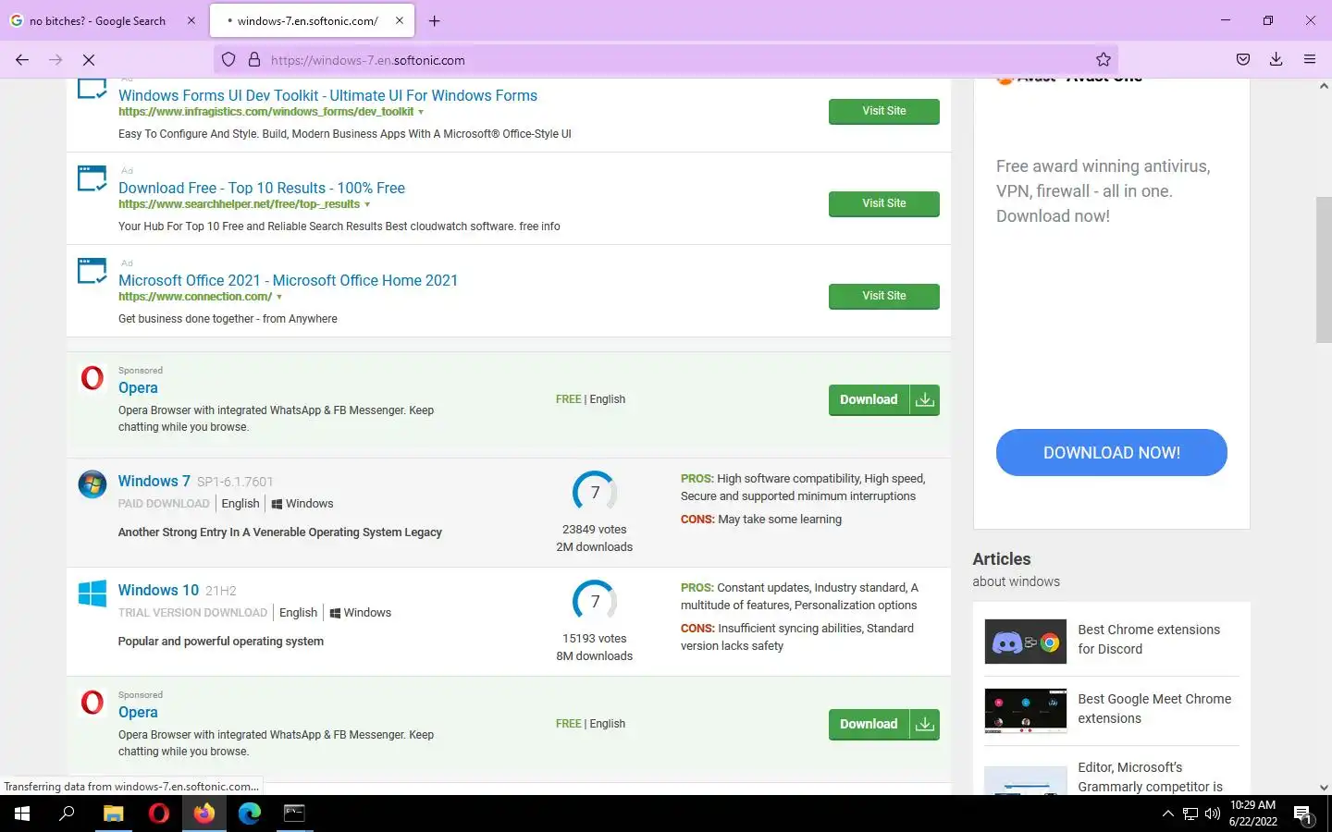Open the notification center icon
The width and height of the screenshot is (1332, 832).
pos(1303,814)
